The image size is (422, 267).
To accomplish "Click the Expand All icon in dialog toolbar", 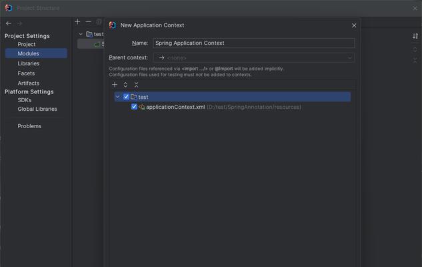I will pyautogui.click(x=125, y=85).
